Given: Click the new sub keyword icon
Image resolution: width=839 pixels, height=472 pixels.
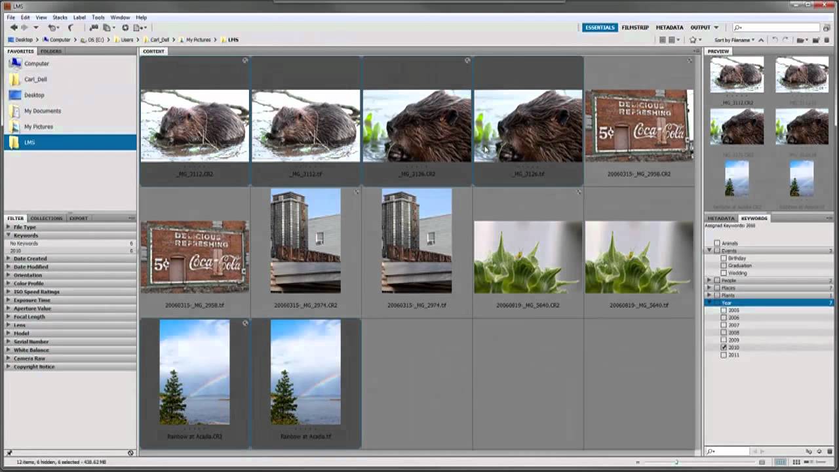Looking at the screenshot, I should pyautogui.click(x=809, y=452).
